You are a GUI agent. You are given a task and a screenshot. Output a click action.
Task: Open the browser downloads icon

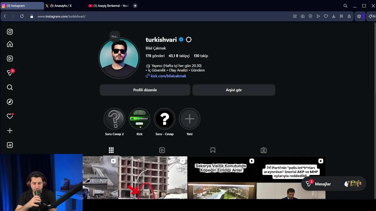click(334, 16)
